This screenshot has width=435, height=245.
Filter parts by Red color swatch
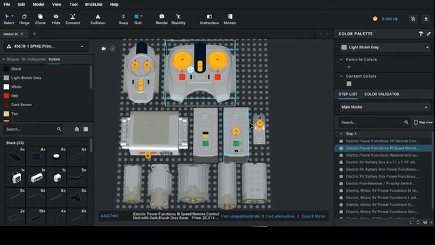[x=6, y=96]
